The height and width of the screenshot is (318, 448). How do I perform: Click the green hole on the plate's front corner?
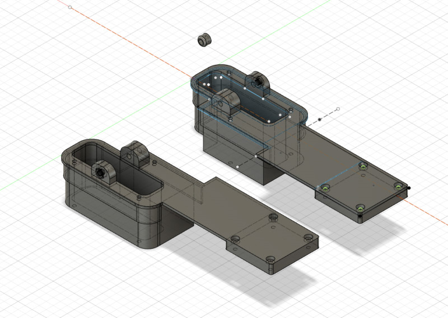pos(361,208)
